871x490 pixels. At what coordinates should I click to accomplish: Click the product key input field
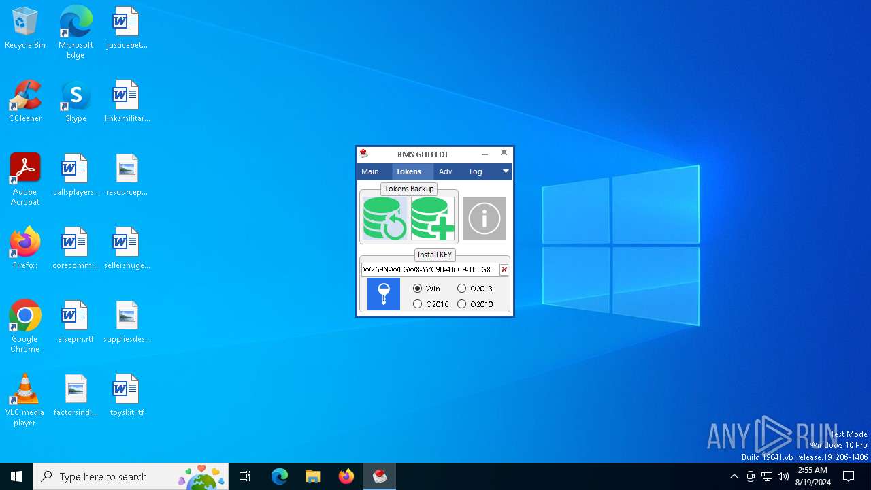point(430,269)
